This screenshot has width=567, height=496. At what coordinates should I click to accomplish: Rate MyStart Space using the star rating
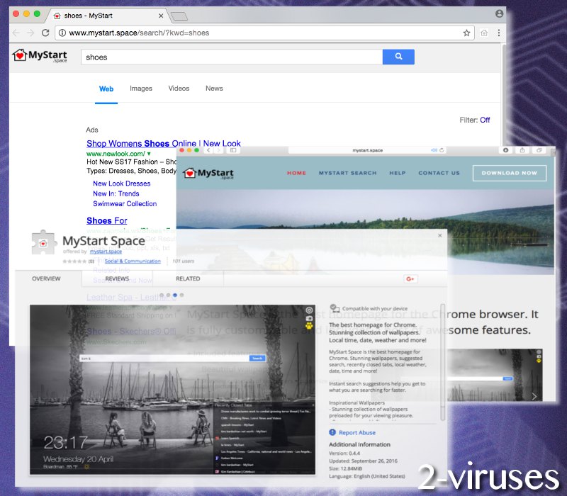(75, 261)
